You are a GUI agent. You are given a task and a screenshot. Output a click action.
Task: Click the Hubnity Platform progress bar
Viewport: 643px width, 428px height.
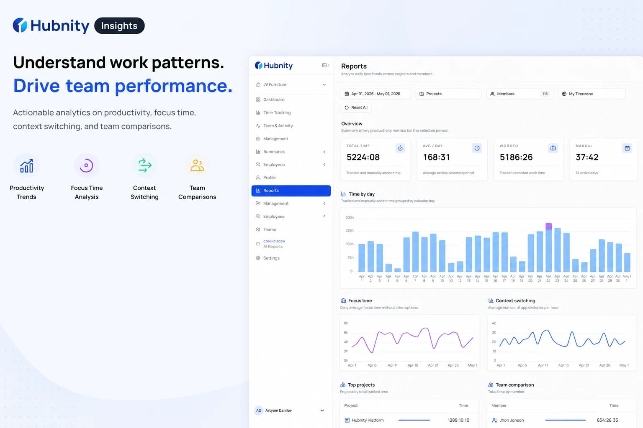pos(414,420)
